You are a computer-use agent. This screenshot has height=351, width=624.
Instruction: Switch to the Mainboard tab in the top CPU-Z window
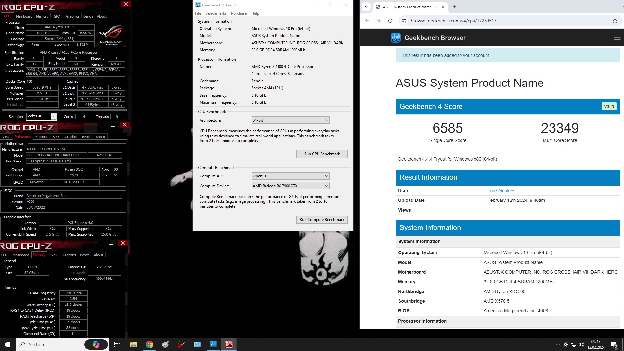pos(24,16)
